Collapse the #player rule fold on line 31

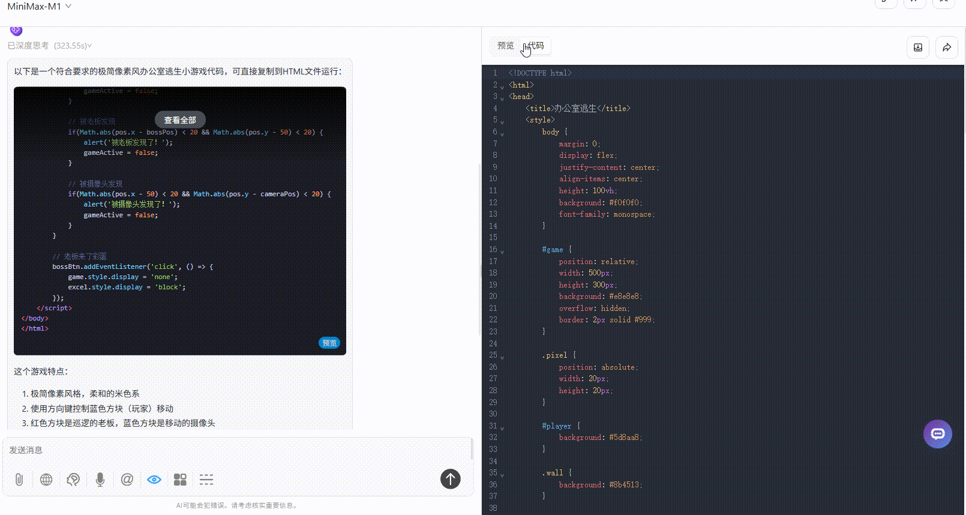[502, 427]
